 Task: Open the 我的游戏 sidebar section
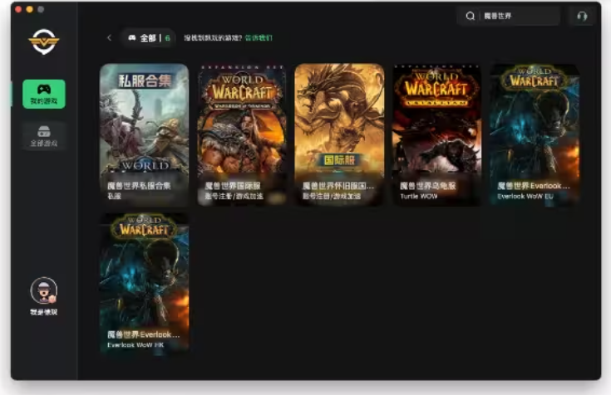coord(43,94)
